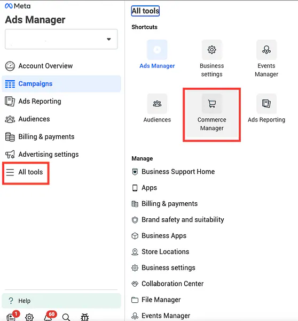The height and width of the screenshot is (321, 298).
Task: Open Apps under Manage
Action: (144, 188)
